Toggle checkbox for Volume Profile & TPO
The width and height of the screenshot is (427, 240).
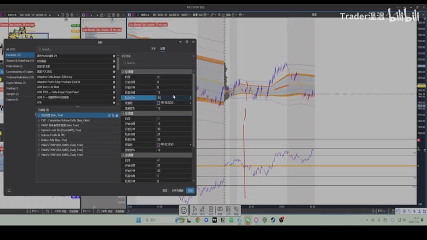coord(39,135)
